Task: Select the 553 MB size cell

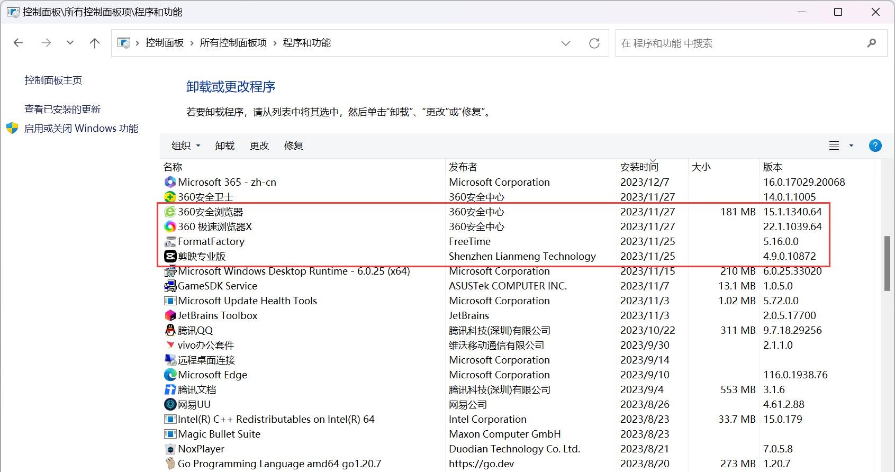Action: 738,389
